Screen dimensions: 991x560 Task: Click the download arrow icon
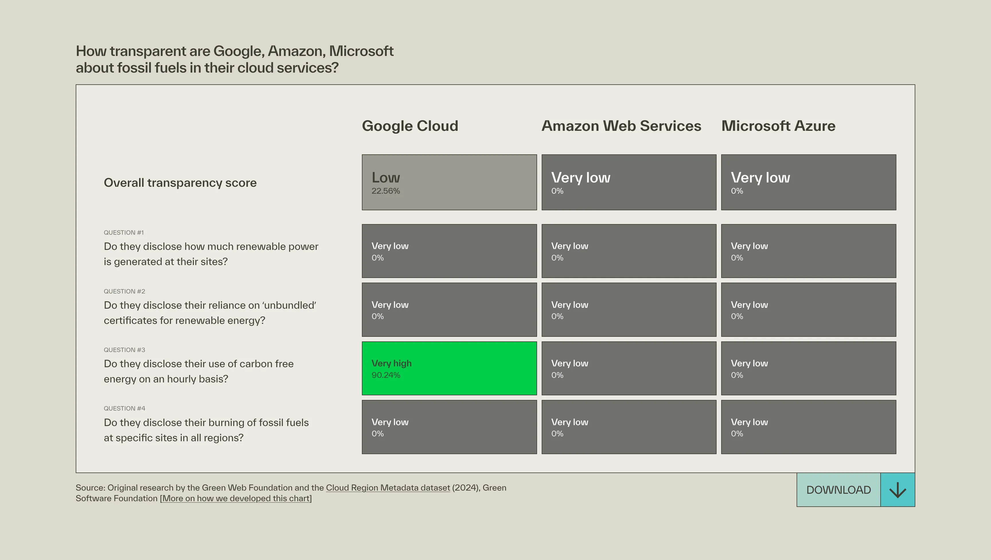point(898,489)
